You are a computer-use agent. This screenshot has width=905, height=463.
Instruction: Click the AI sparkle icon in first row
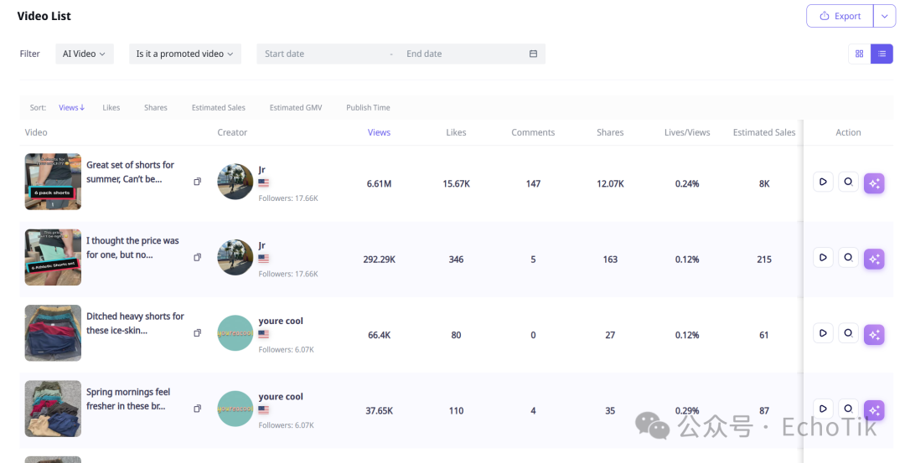pyautogui.click(x=874, y=183)
